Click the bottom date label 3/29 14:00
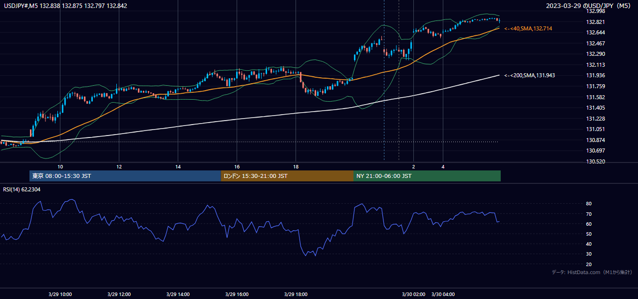 178,295
